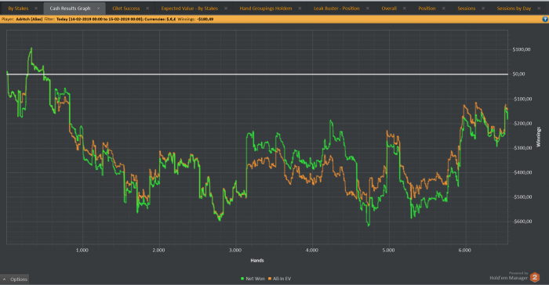Open the CBet Success tab
This screenshot has height=285, width=549.
126,9
